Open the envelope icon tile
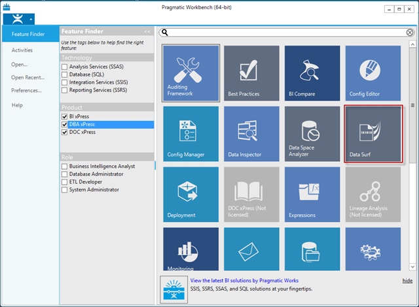Screen dimensions: 419x307 [x=251, y=249]
